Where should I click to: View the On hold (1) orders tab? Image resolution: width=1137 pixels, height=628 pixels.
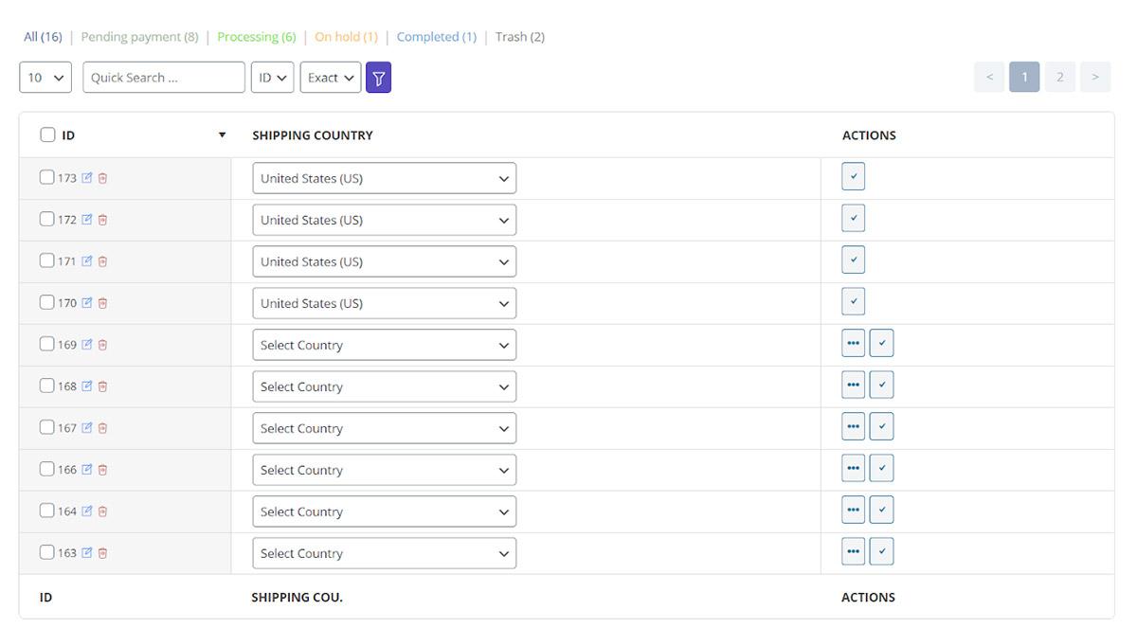(346, 37)
